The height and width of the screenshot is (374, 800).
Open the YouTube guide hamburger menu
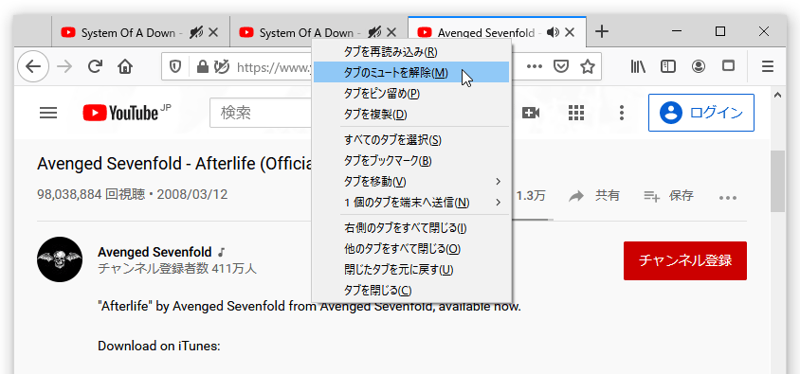[x=48, y=113]
